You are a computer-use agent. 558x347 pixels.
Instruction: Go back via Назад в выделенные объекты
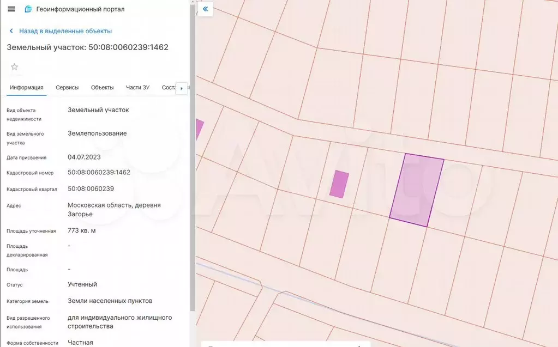pos(65,31)
